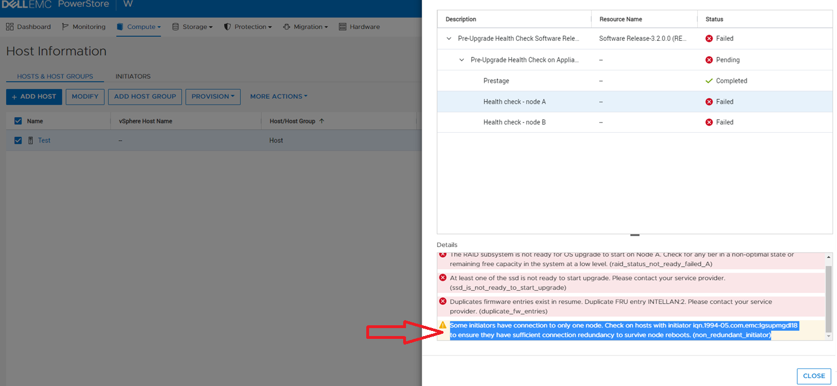Click node A Failed status icon
837x386 pixels.
pos(709,102)
